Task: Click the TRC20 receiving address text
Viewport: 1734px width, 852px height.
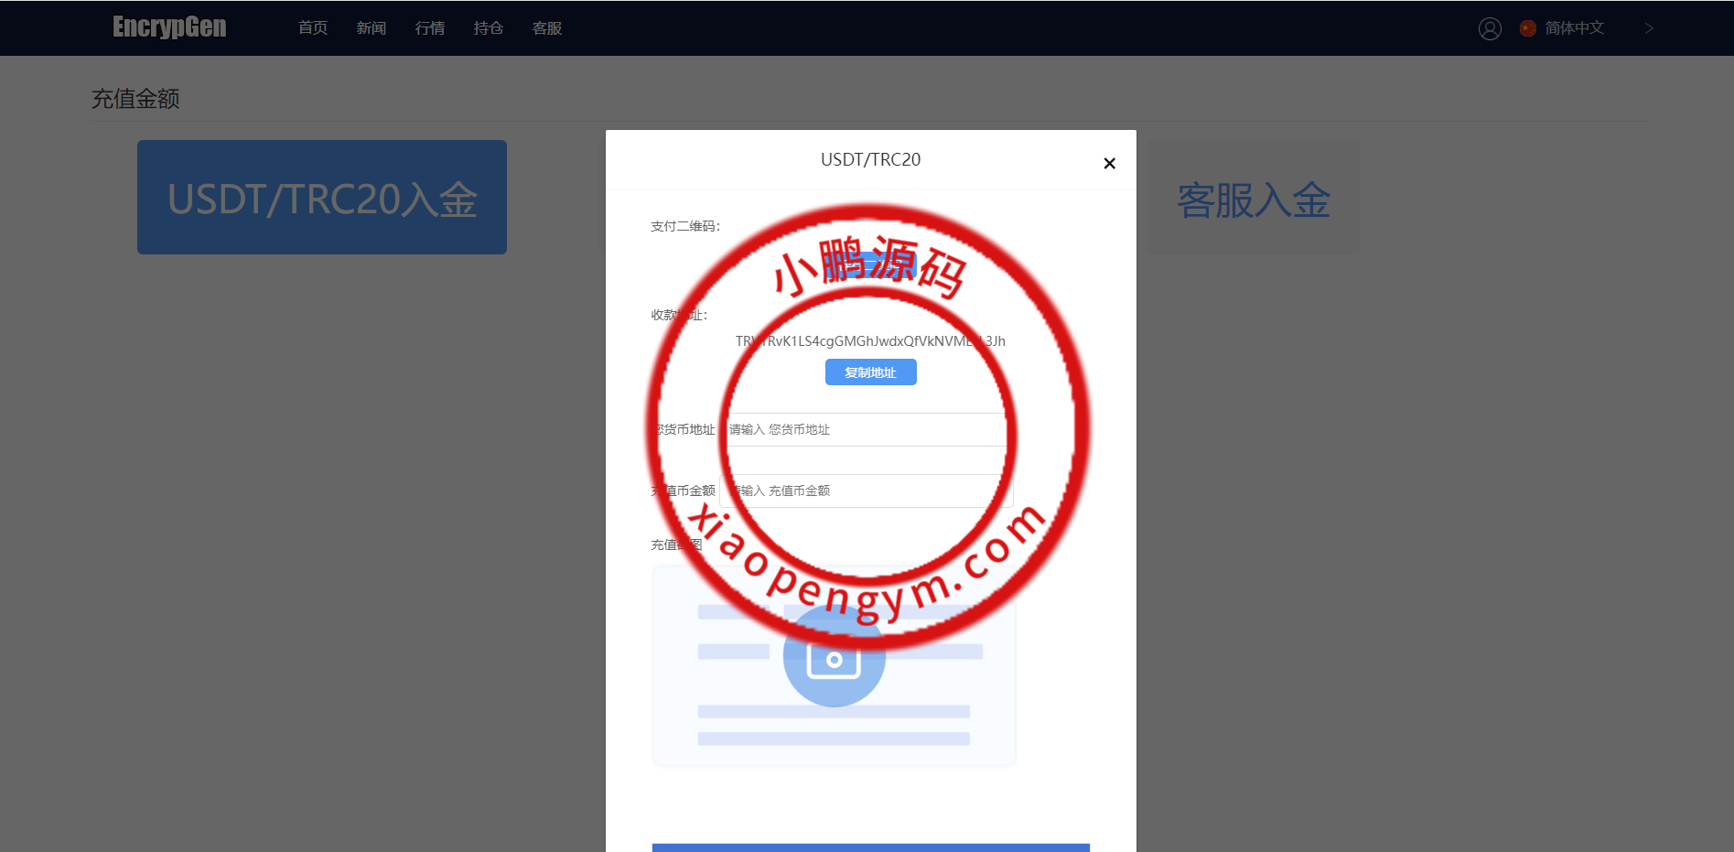Action: point(870,341)
